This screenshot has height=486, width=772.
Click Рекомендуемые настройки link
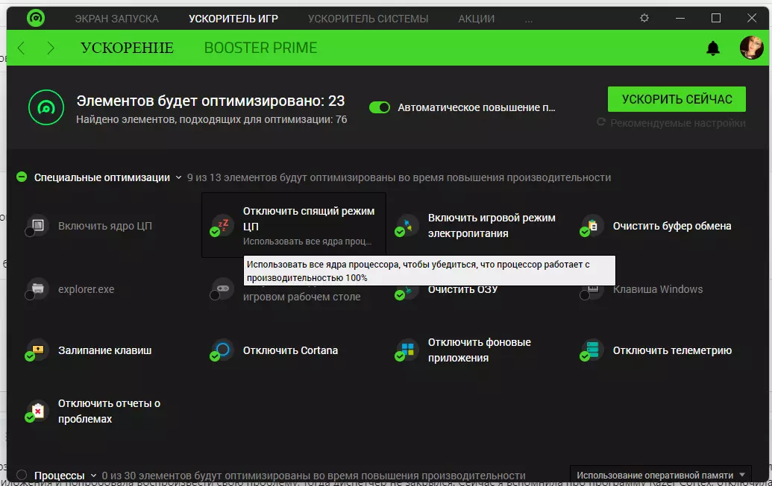pos(678,123)
